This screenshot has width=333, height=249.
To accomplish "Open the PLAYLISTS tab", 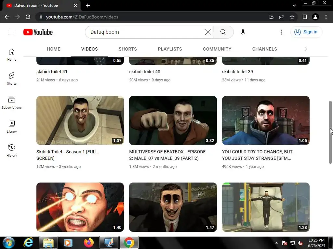I will [170, 49].
